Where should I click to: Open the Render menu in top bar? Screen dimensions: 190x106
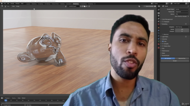pyautogui.click(x=12, y=4)
